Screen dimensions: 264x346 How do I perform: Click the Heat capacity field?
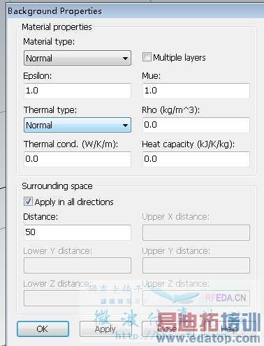coord(196,159)
